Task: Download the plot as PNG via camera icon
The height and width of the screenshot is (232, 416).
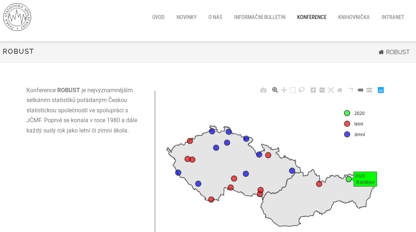Action: (x=263, y=90)
